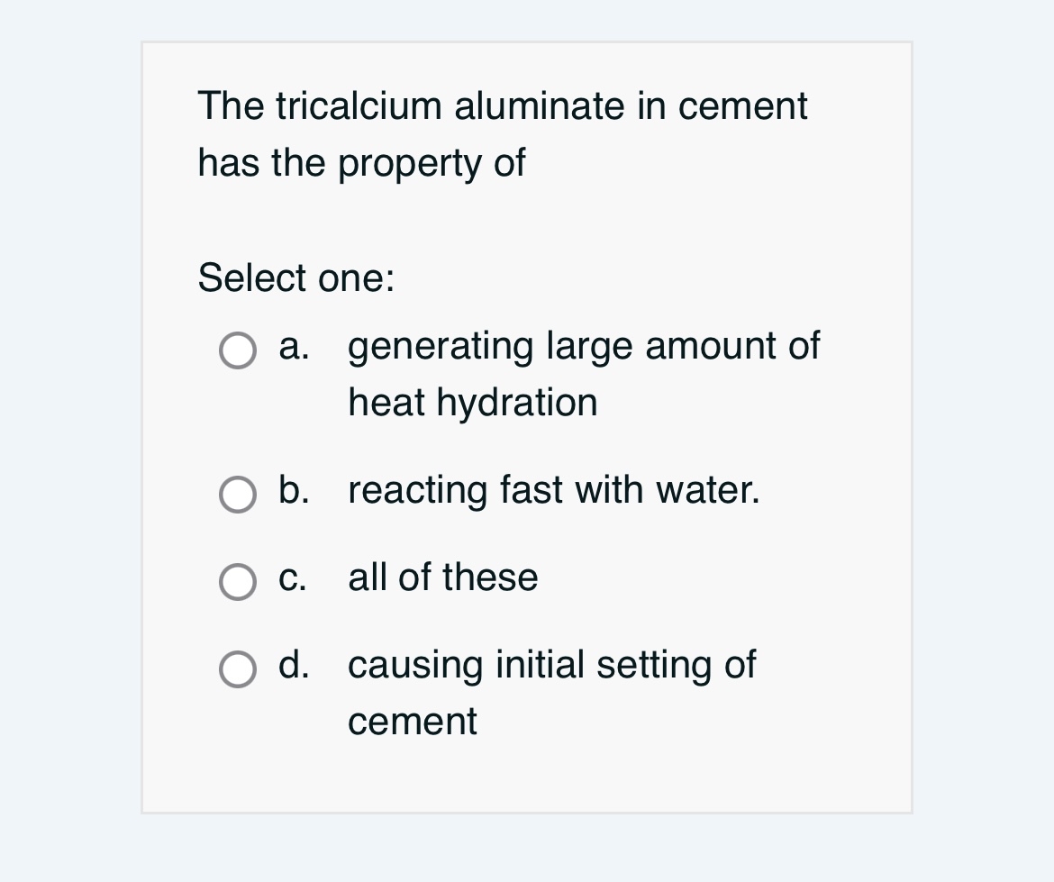Select radio button for option a
1054x882 pixels.
(237, 350)
